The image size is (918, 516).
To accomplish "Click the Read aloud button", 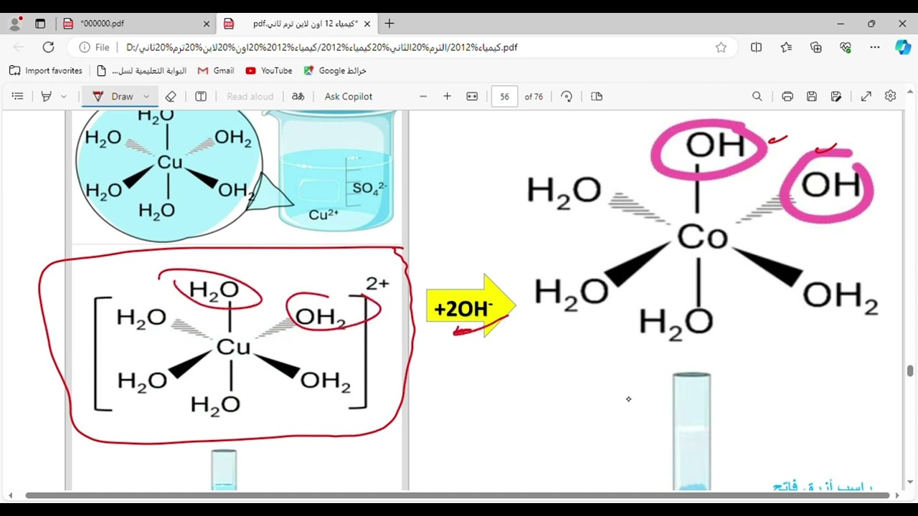I will coord(250,96).
